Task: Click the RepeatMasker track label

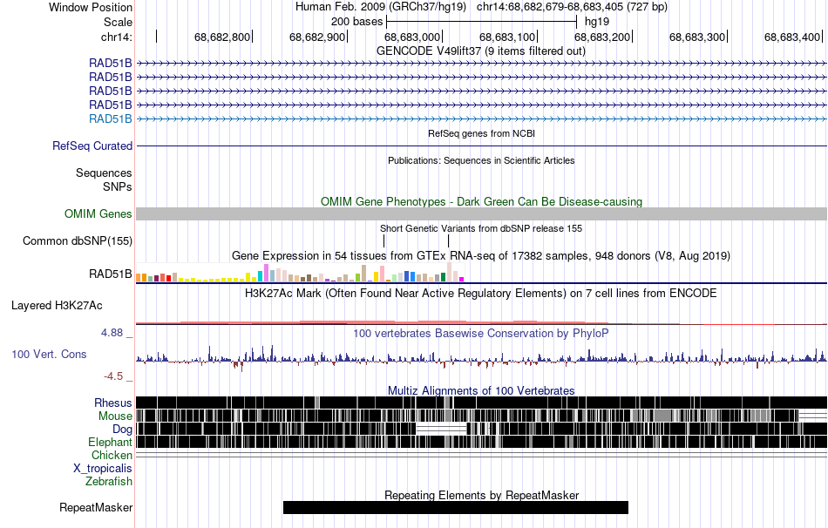Action: pos(96,508)
